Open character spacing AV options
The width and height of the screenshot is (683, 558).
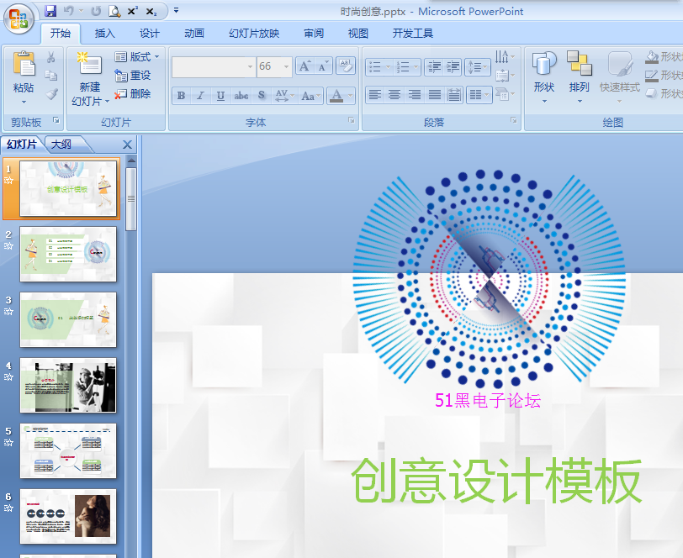tap(284, 96)
